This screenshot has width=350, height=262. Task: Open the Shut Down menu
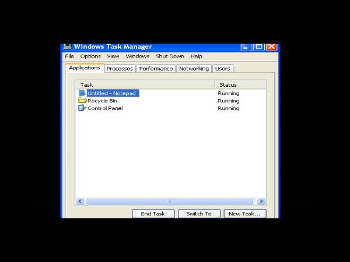[170, 56]
